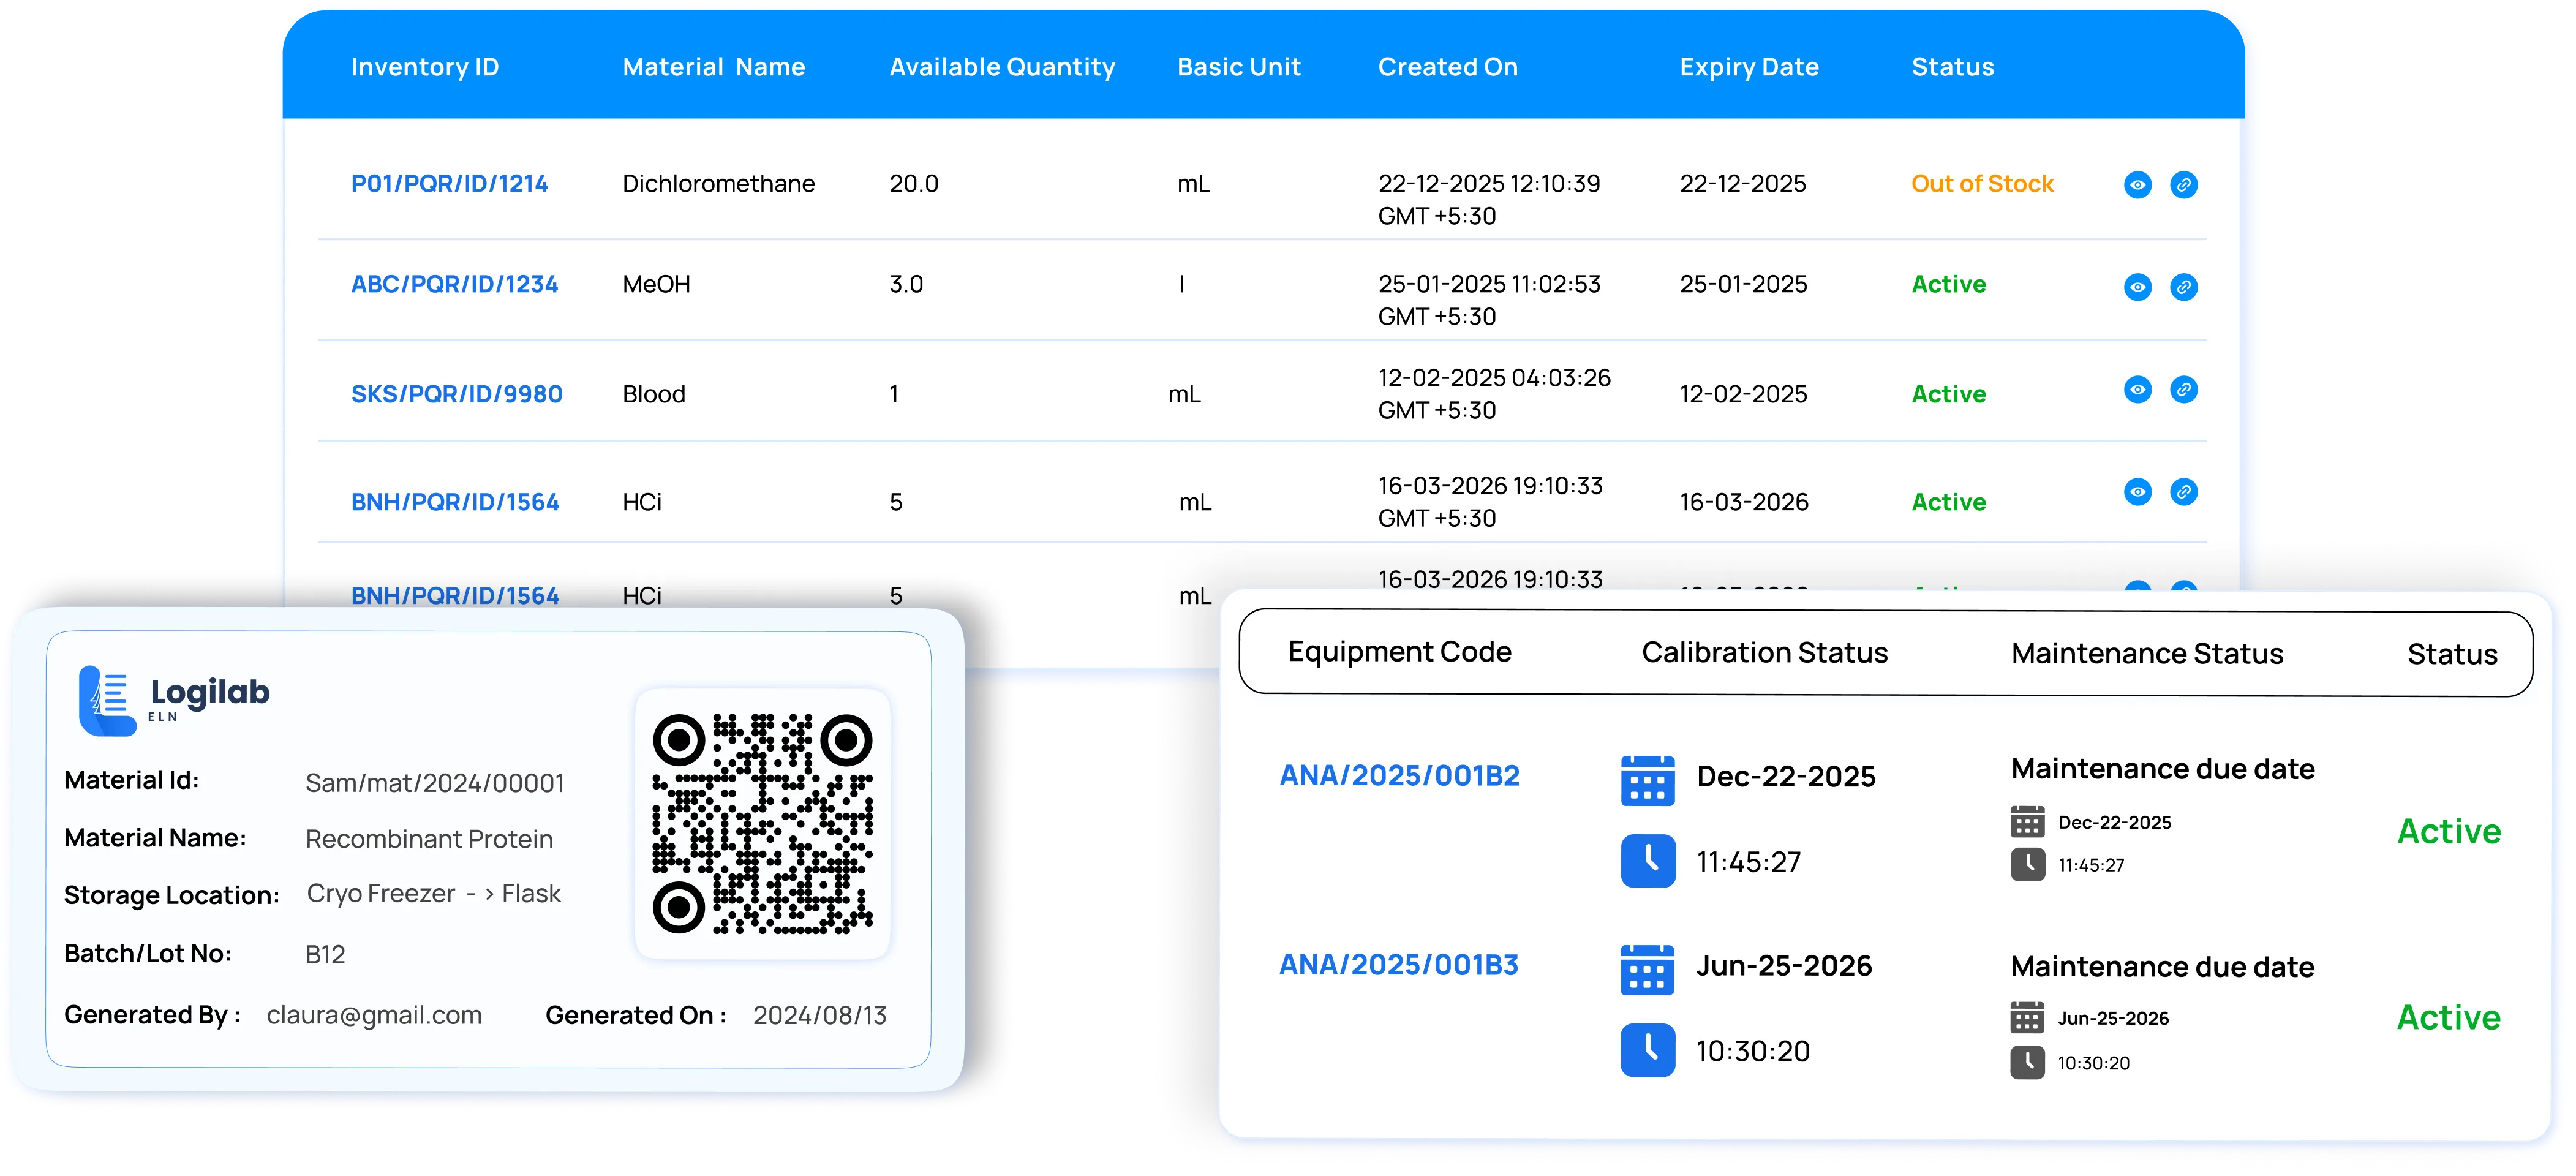The width and height of the screenshot is (2576, 1176).
Task: Toggle view eye icon for Blood row
Action: pyautogui.click(x=2137, y=390)
